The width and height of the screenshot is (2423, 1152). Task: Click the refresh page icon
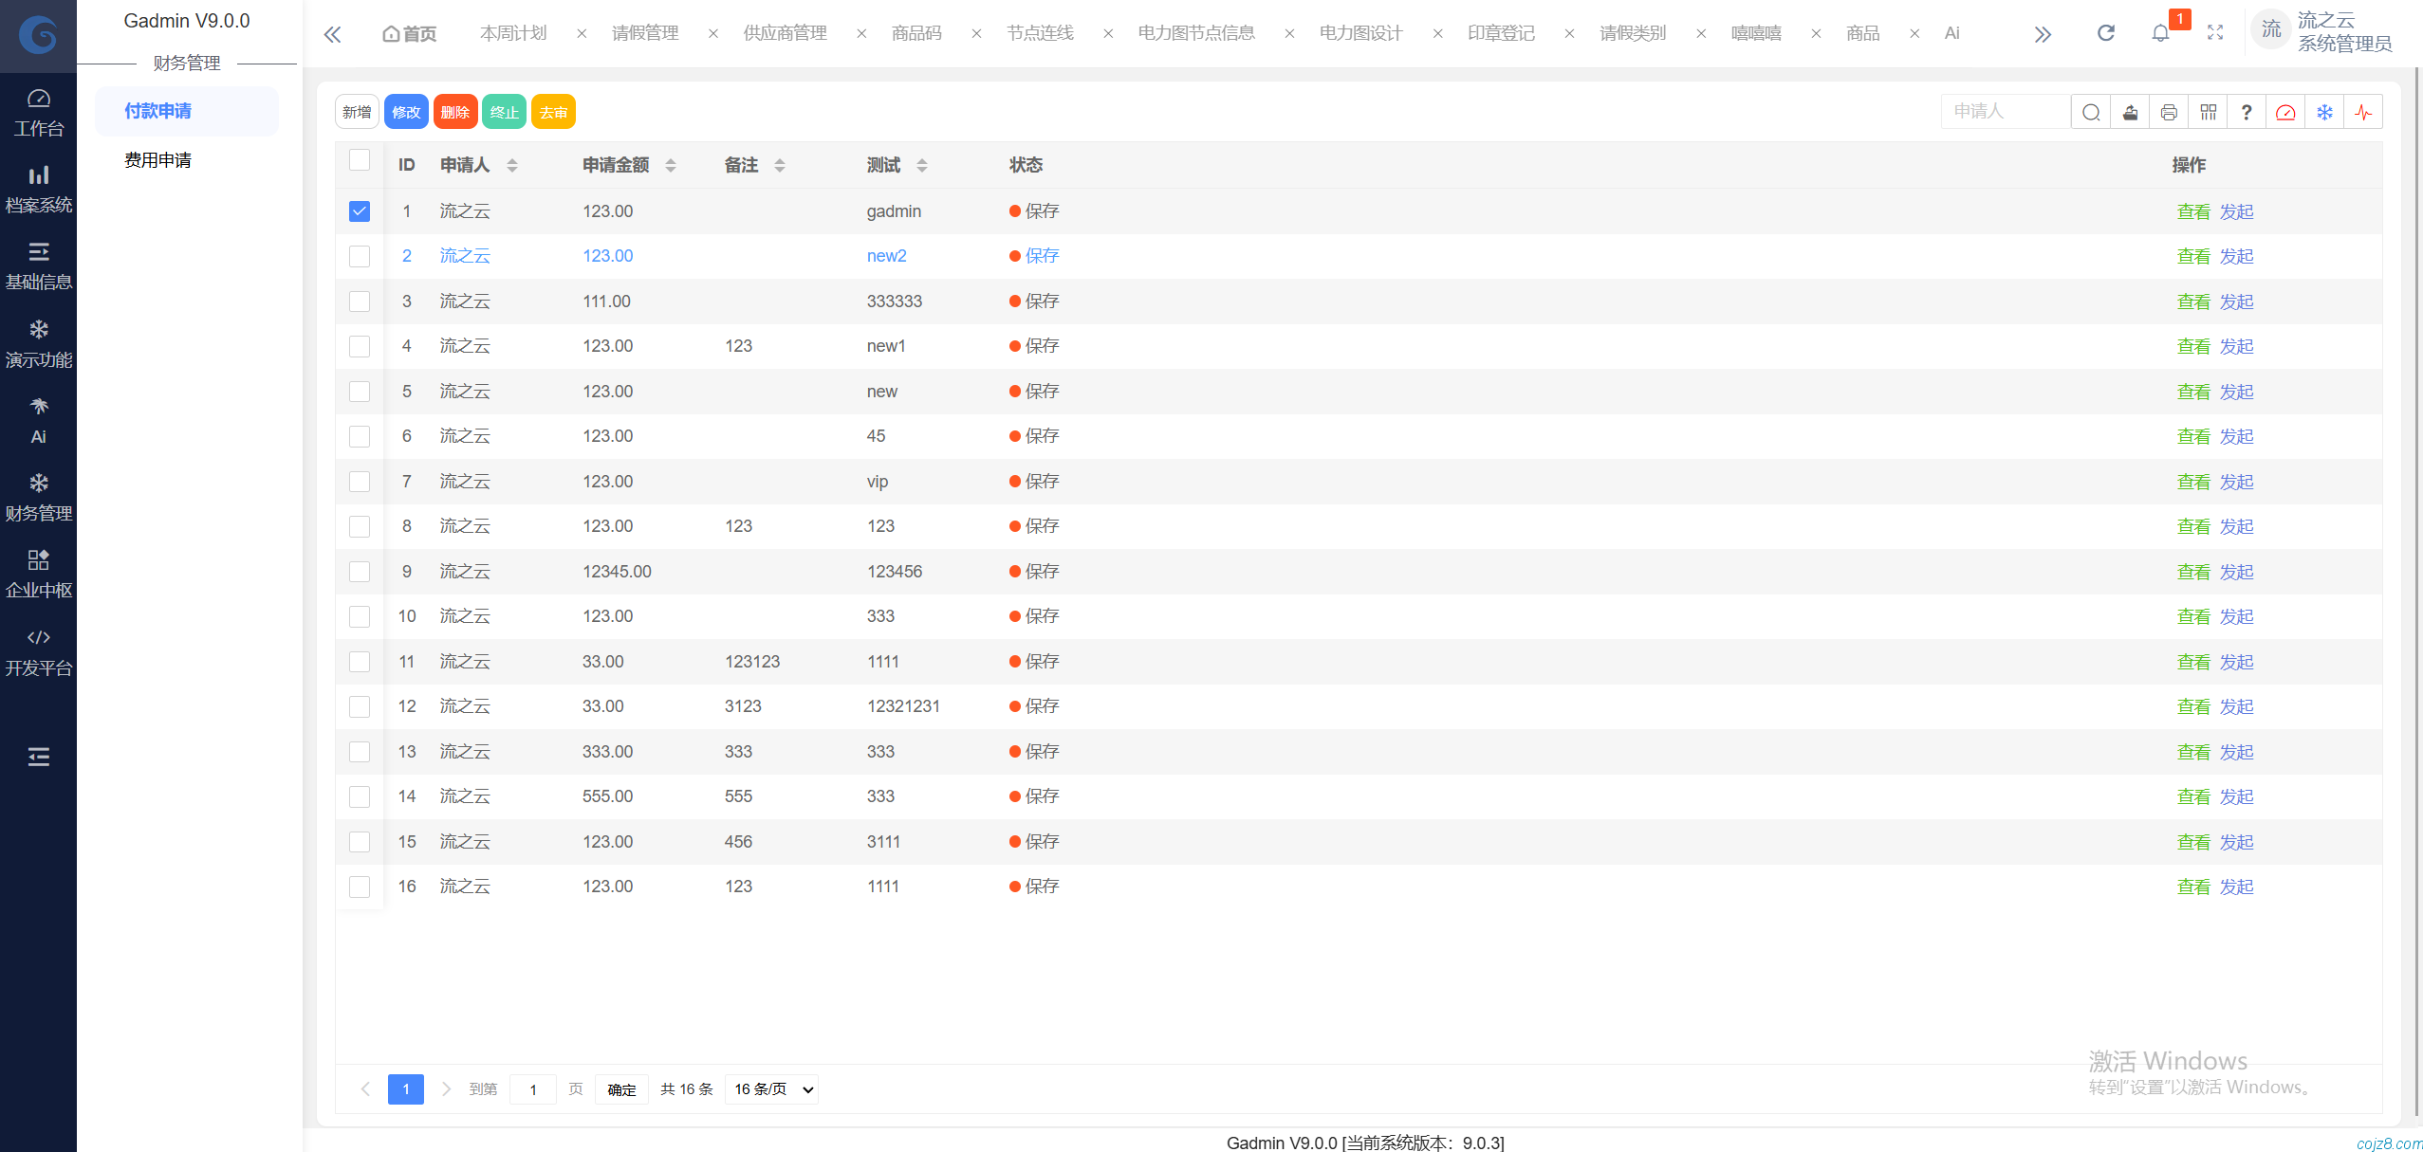click(2105, 33)
